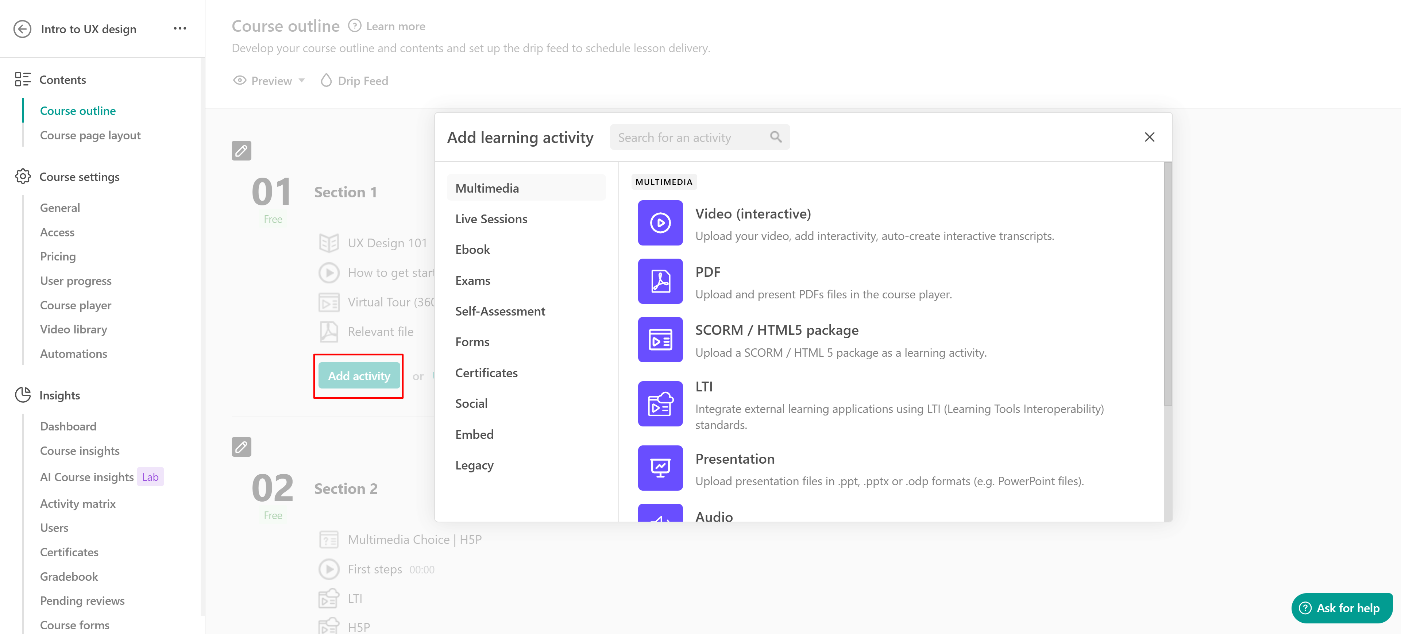1401x634 pixels.
Task: Click the edit pencil icon for Section 1
Action: (x=241, y=151)
